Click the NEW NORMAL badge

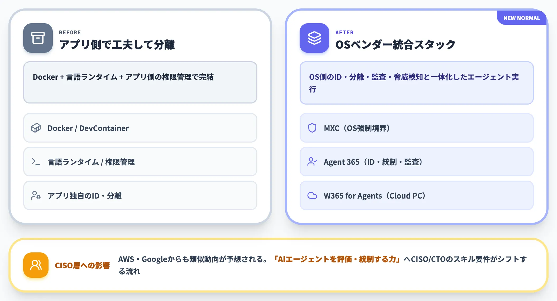pos(521,18)
